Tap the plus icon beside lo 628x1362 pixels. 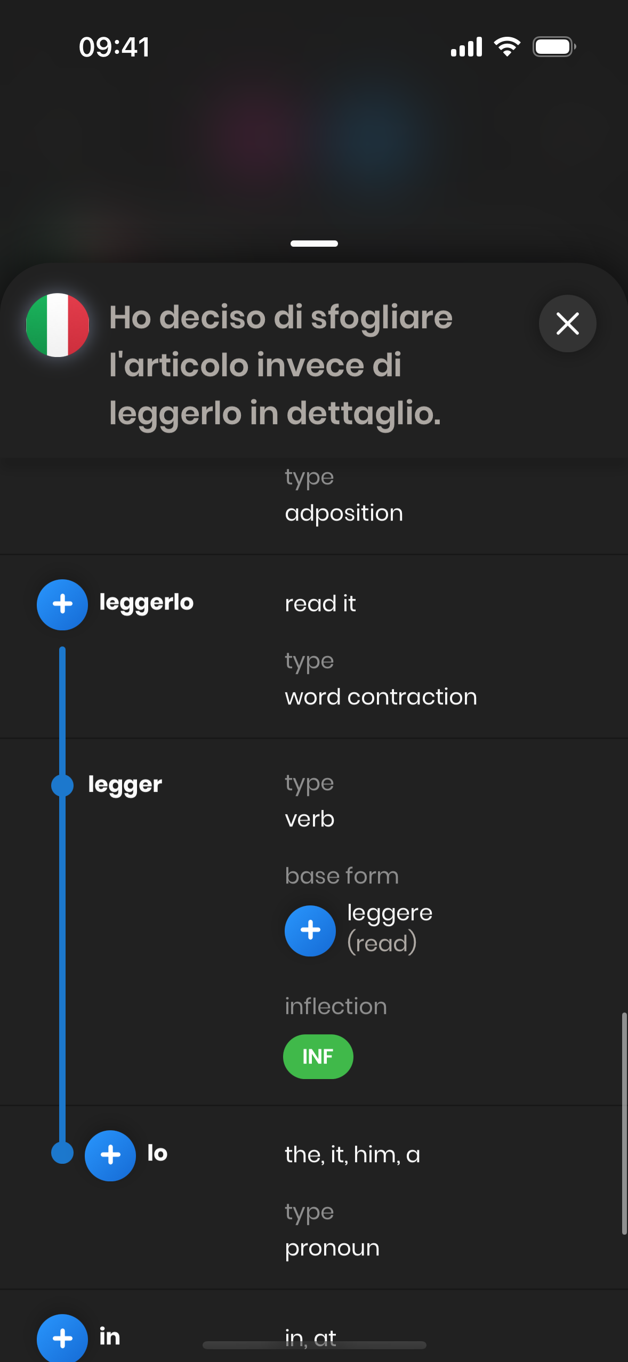click(x=110, y=1155)
